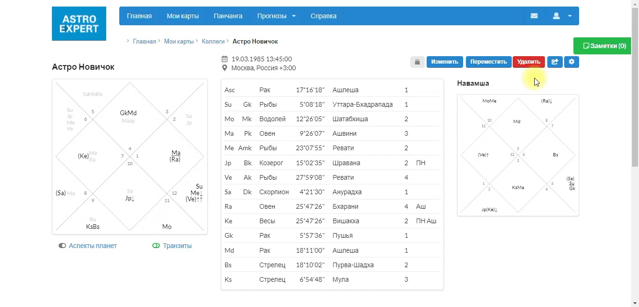Click the Изменить button
This screenshot has width=639, height=307.
[x=444, y=62]
